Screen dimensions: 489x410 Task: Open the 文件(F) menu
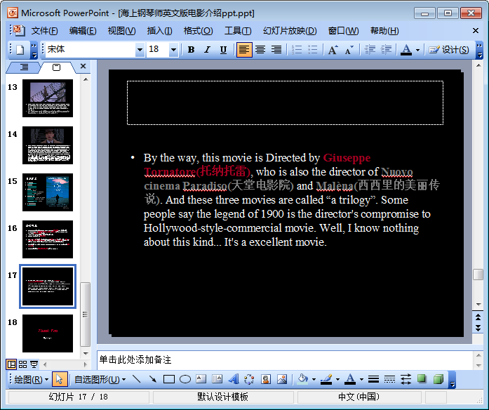[x=45, y=31]
